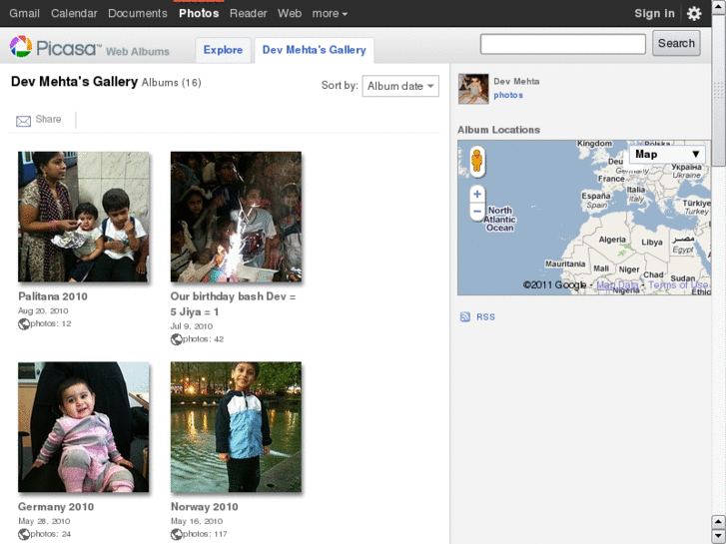Expand the Album date sort dropdown

tap(399, 87)
